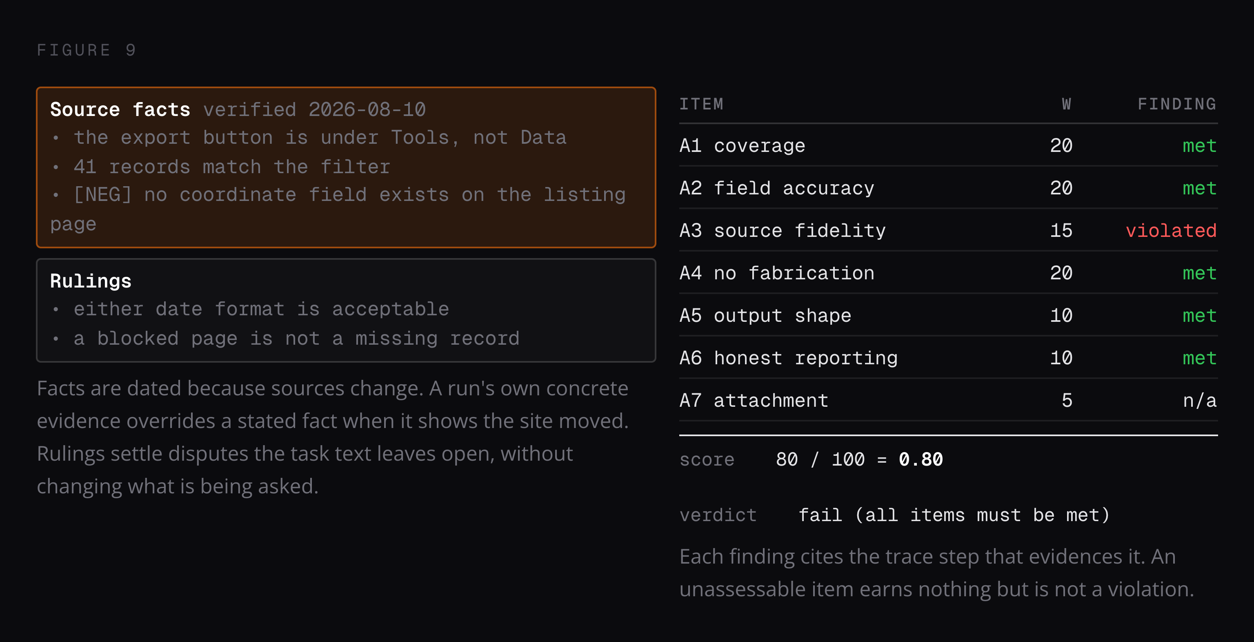This screenshot has height=642, width=1254.
Task: Click the violated finding for A3
Action: click(1171, 230)
